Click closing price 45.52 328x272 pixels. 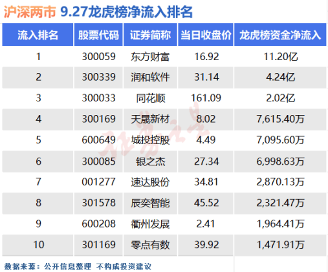[206, 203]
